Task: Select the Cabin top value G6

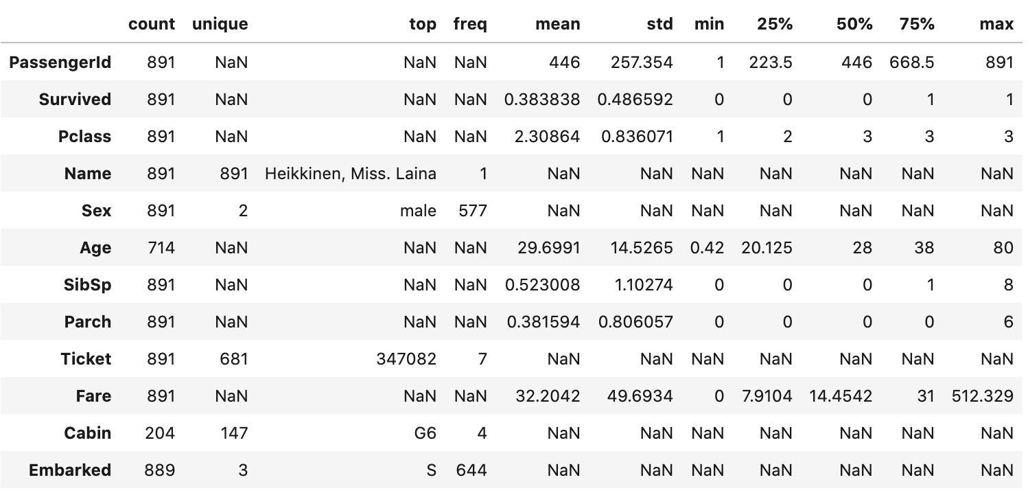Action: pyautogui.click(x=425, y=433)
